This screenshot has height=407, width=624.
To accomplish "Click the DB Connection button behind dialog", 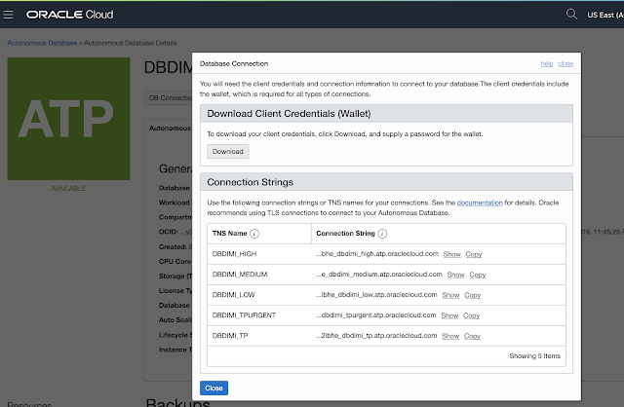I will [169, 97].
